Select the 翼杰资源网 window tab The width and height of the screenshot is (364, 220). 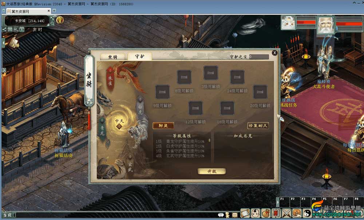pos(28,11)
